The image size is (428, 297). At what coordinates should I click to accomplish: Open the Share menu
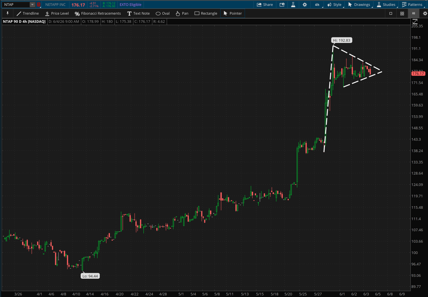tap(265, 5)
